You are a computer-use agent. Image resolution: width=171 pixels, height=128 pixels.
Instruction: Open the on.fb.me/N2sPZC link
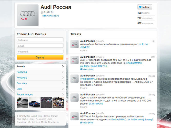(x=143, y=44)
